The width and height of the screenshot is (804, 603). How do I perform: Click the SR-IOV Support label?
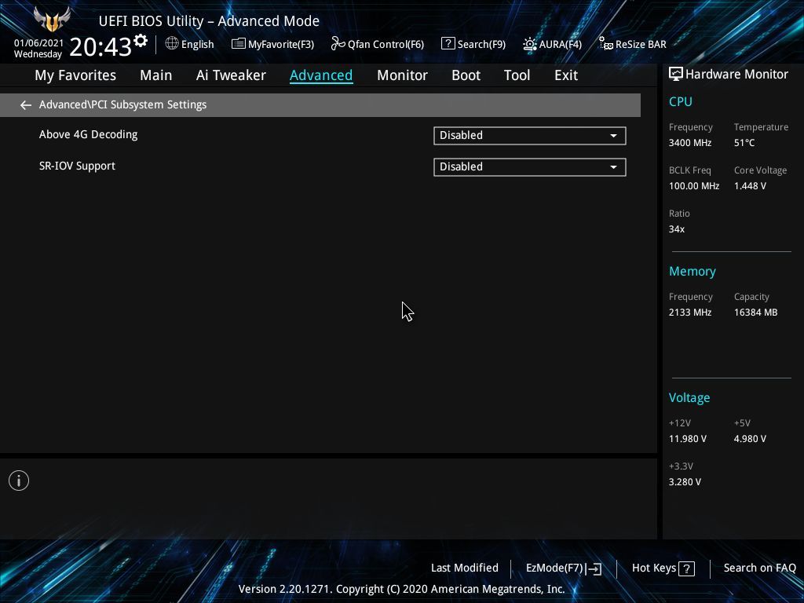77,166
